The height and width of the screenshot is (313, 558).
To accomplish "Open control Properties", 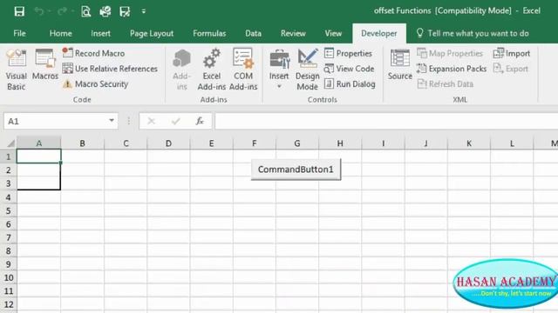I will [349, 53].
